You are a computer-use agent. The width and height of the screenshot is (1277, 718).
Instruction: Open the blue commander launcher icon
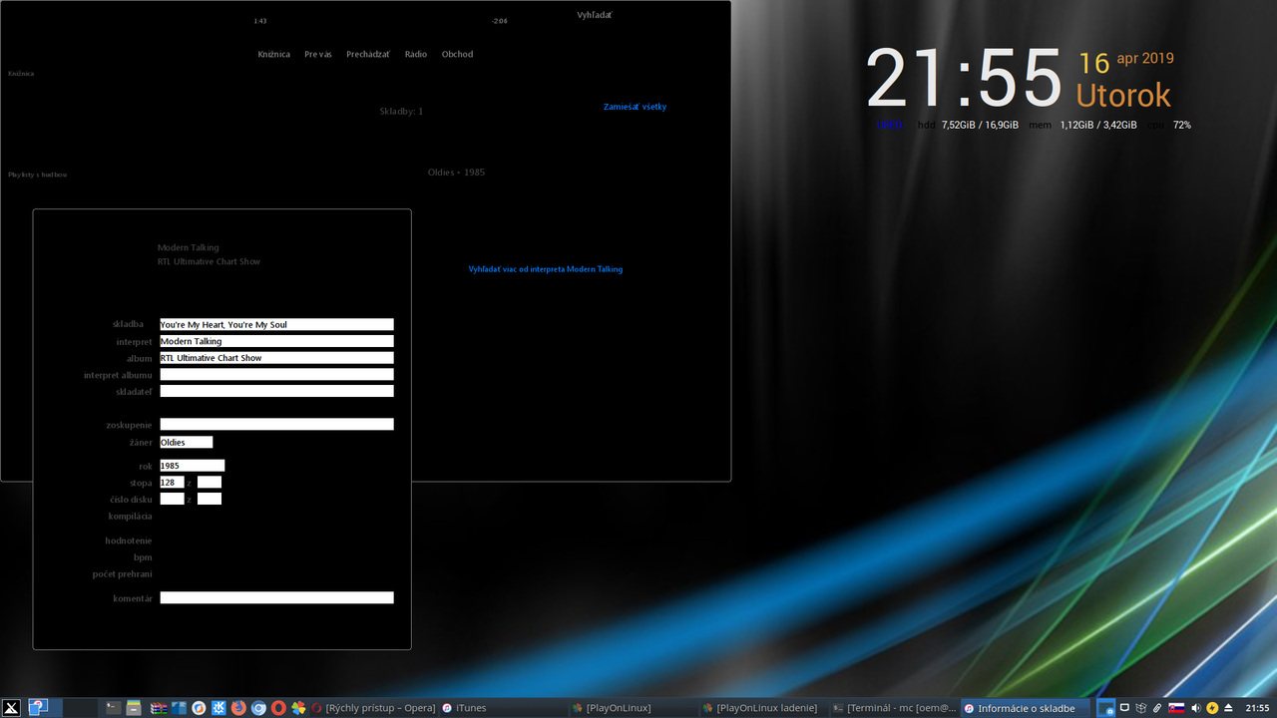[179, 708]
